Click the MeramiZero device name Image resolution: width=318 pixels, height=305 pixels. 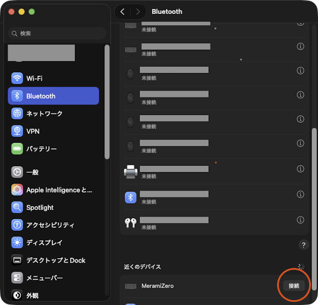pyautogui.click(x=158, y=286)
